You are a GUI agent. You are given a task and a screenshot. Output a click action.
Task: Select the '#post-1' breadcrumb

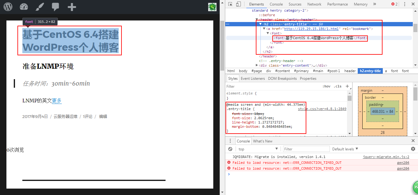(334, 71)
